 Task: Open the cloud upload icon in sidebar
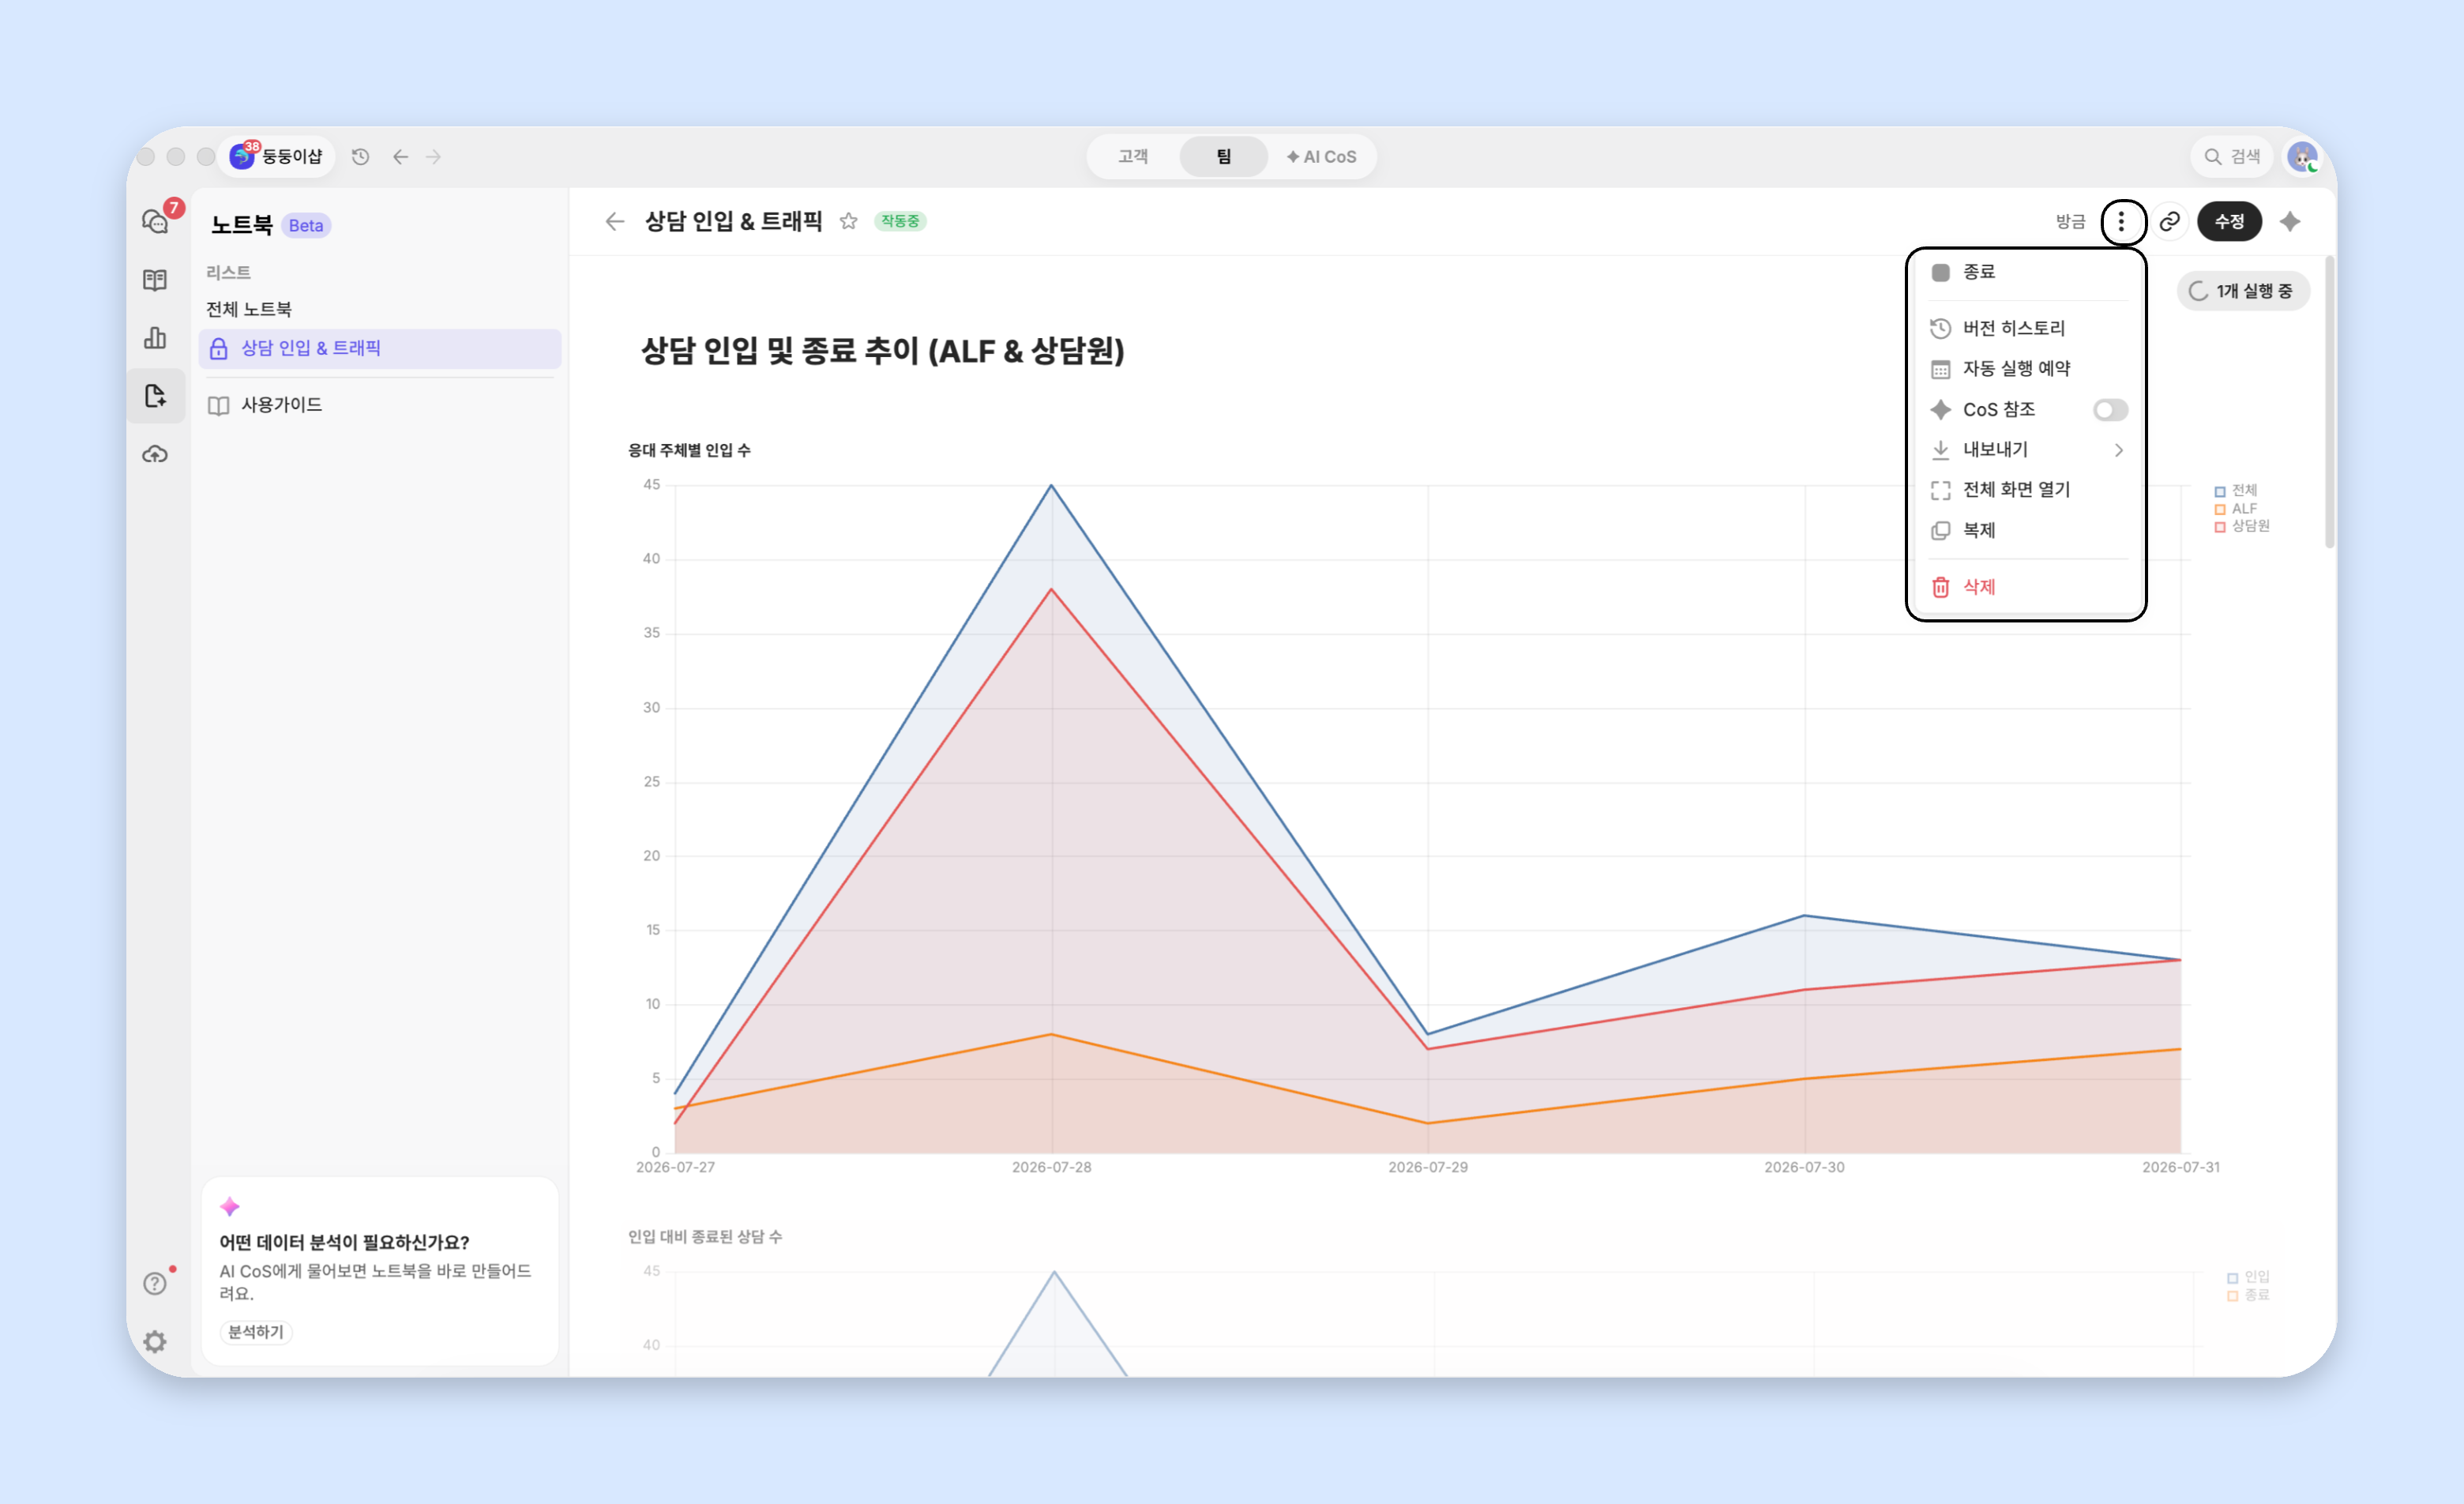tap(155, 454)
